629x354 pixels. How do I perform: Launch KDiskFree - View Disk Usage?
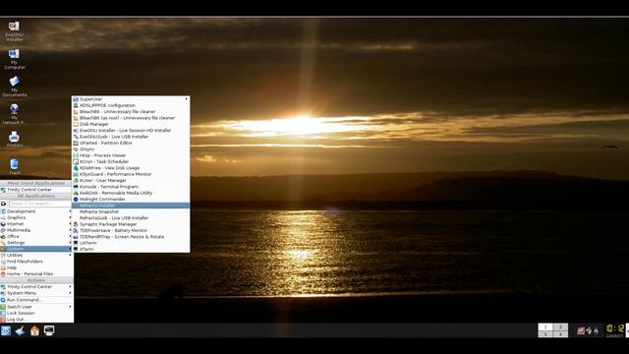click(131, 168)
